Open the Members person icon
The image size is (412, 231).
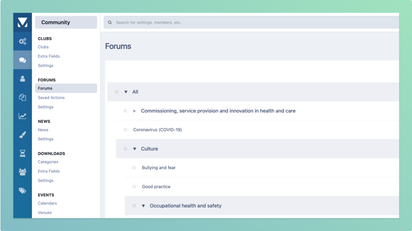pyautogui.click(x=23, y=79)
